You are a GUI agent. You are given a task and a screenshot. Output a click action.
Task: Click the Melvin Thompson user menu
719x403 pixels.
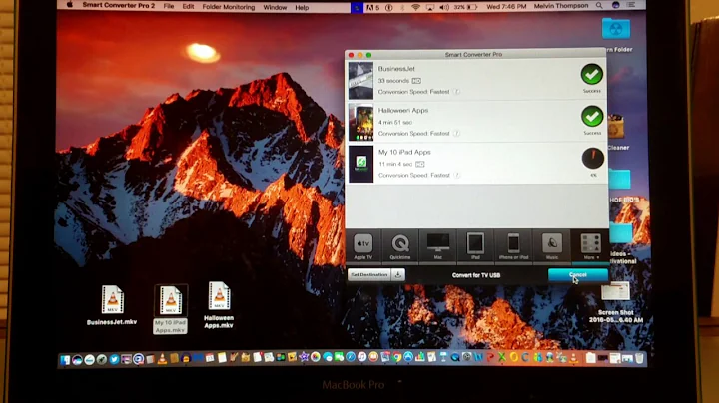(561, 6)
